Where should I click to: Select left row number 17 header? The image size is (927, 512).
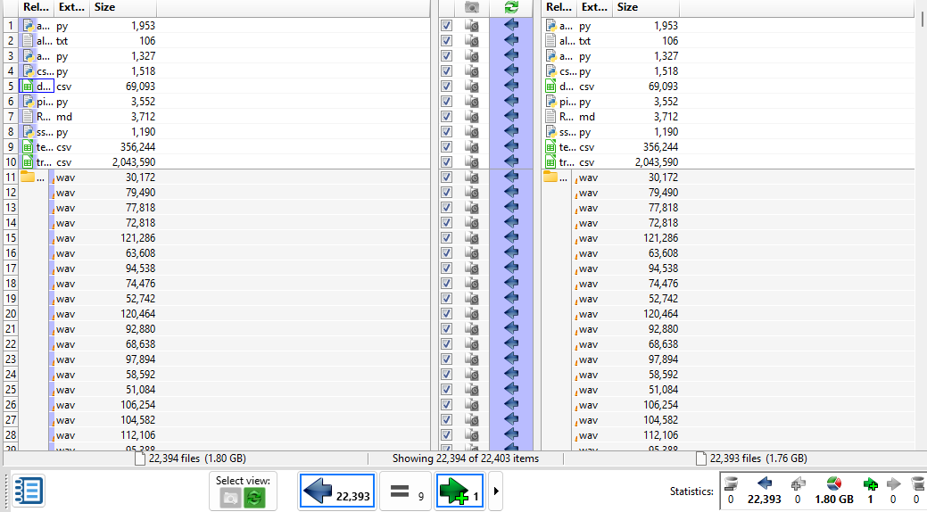[x=11, y=268]
